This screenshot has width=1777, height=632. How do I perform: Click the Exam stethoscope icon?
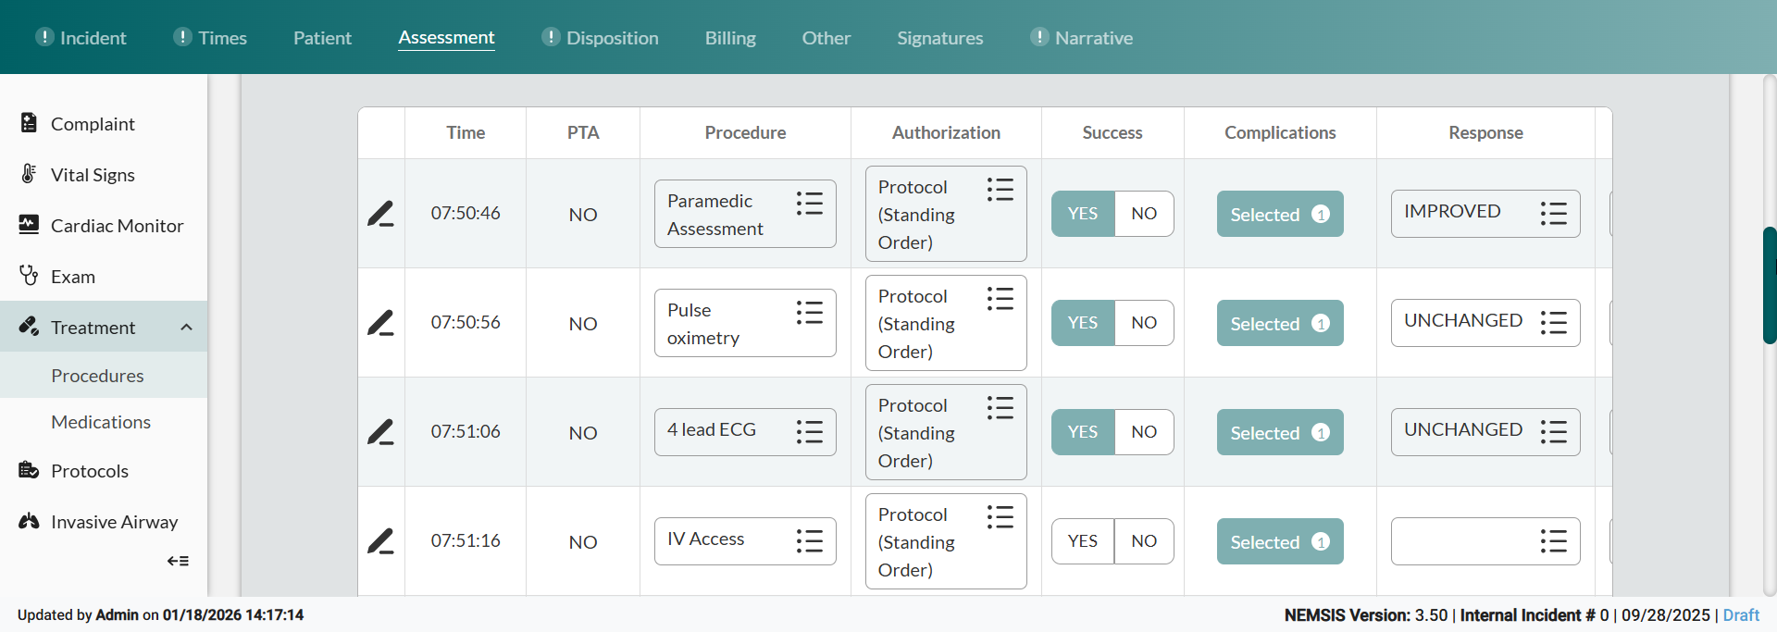click(29, 276)
